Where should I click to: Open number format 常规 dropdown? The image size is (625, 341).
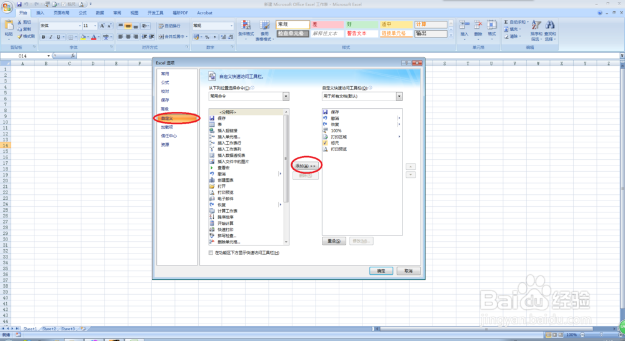click(231, 26)
